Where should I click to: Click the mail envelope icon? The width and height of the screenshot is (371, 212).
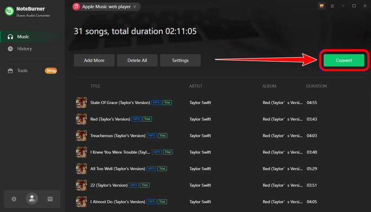(x=50, y=199)
